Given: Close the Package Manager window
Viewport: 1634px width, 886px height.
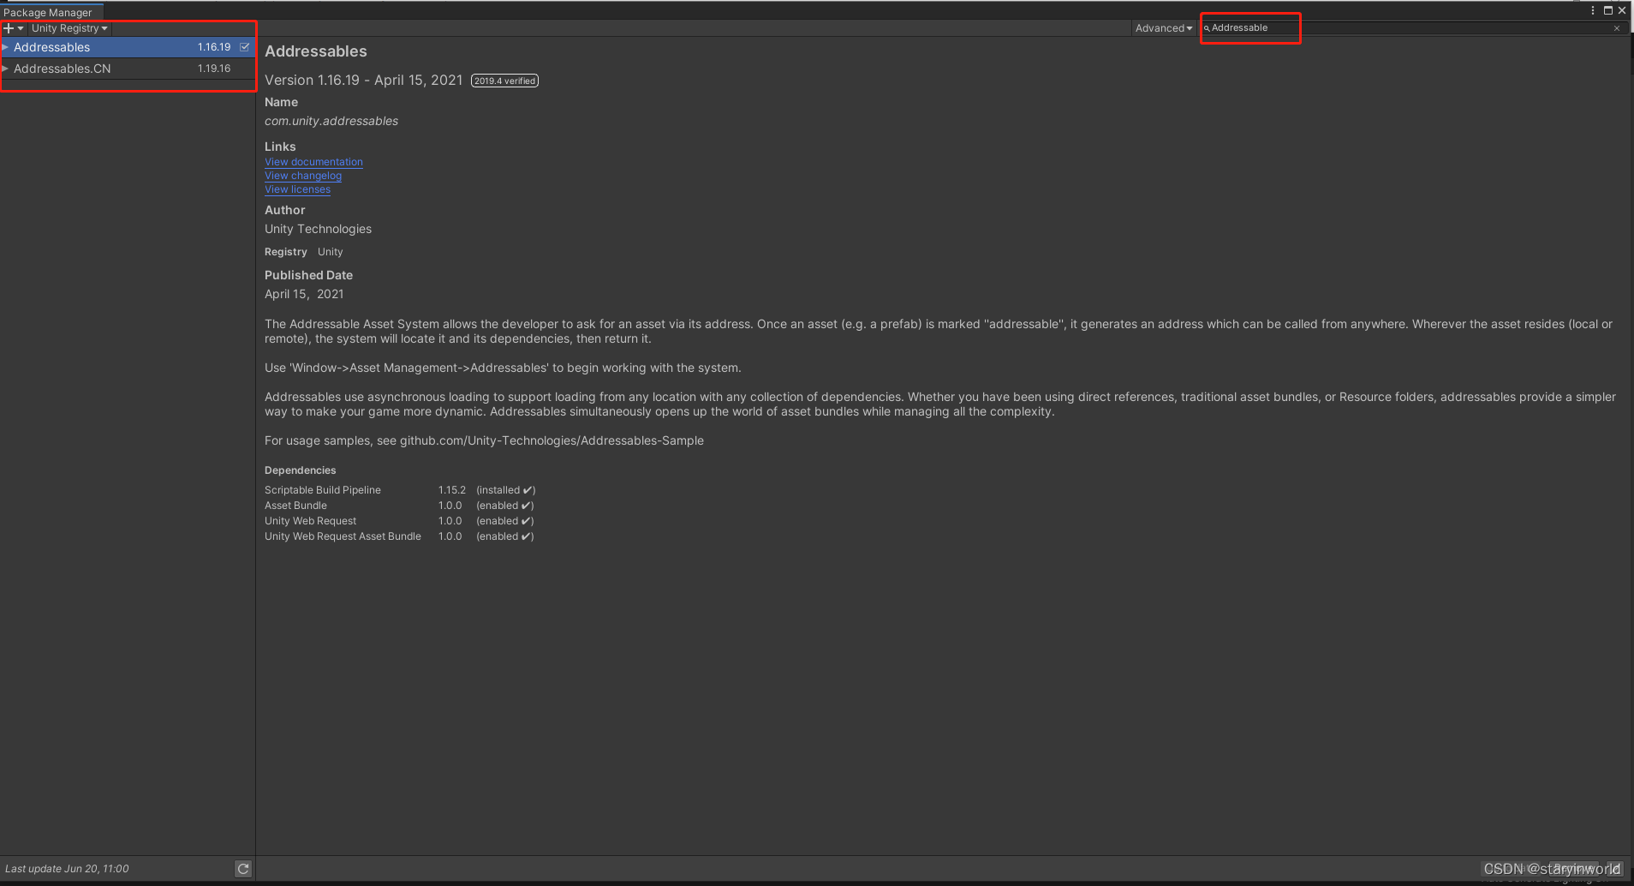Looking at the screenshot, I should pos(1622,10).
